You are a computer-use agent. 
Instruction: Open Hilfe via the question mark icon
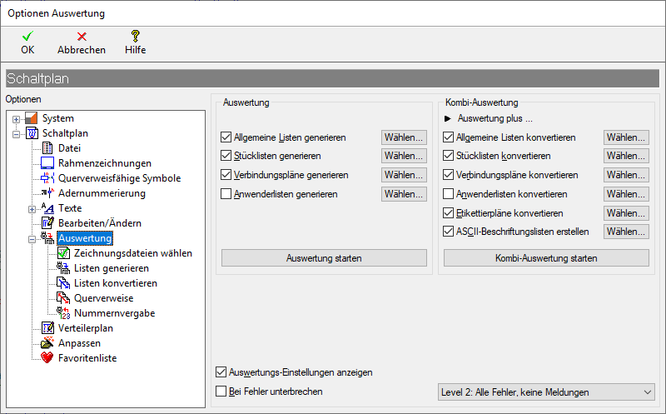135,36
